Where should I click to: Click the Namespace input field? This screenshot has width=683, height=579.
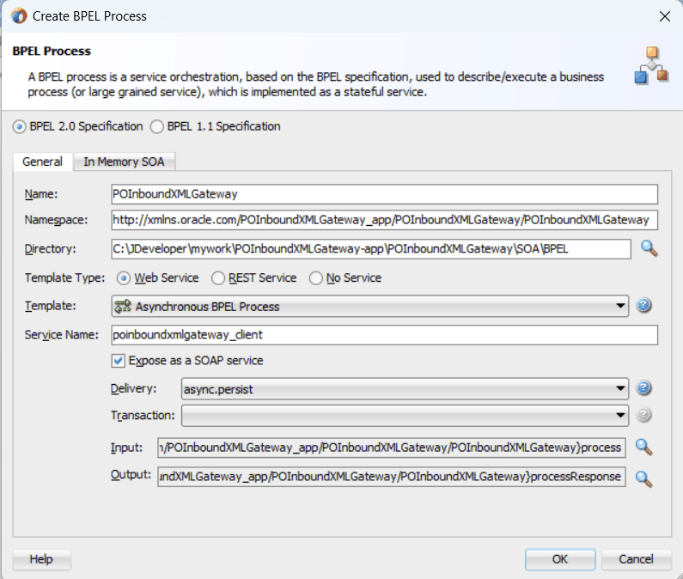pyautogui.click(x=384, y=220)
